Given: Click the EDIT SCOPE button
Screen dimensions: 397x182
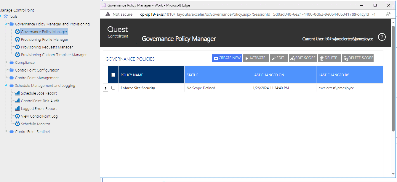Looking at the screenshot, I should pyautogui.click(x=303, y=58).
